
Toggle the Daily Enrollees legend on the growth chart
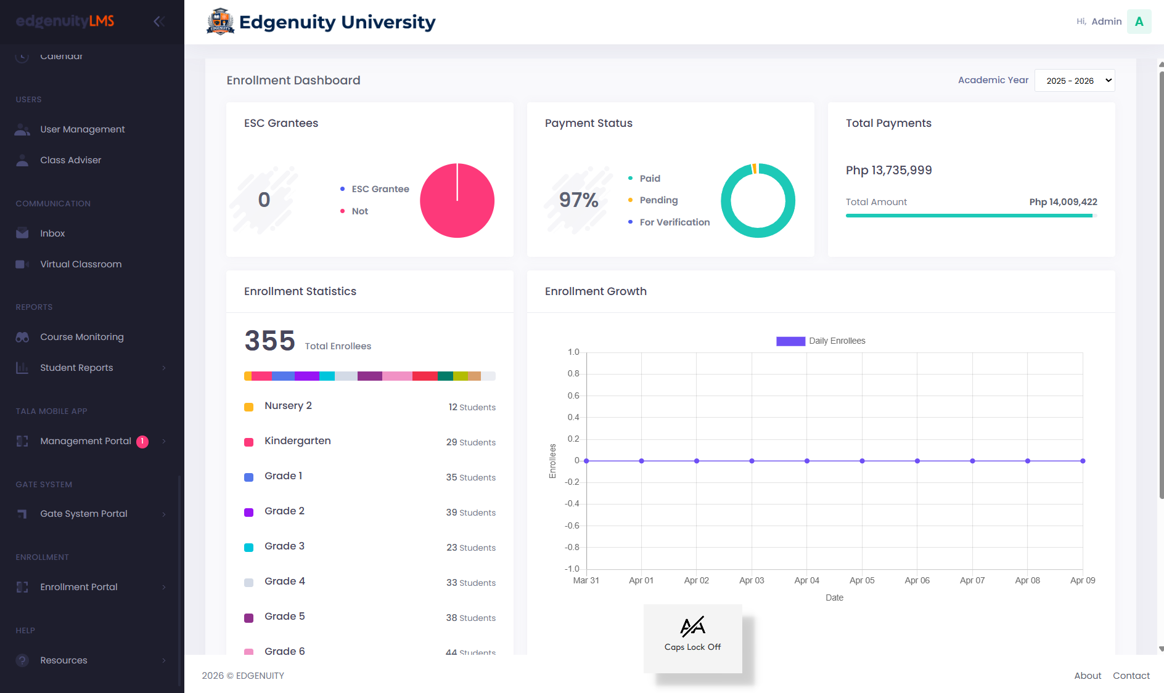tap(820, 340)
